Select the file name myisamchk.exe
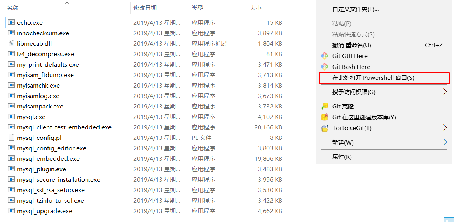Viewport: 456px width, 222px height. point(38,86)
